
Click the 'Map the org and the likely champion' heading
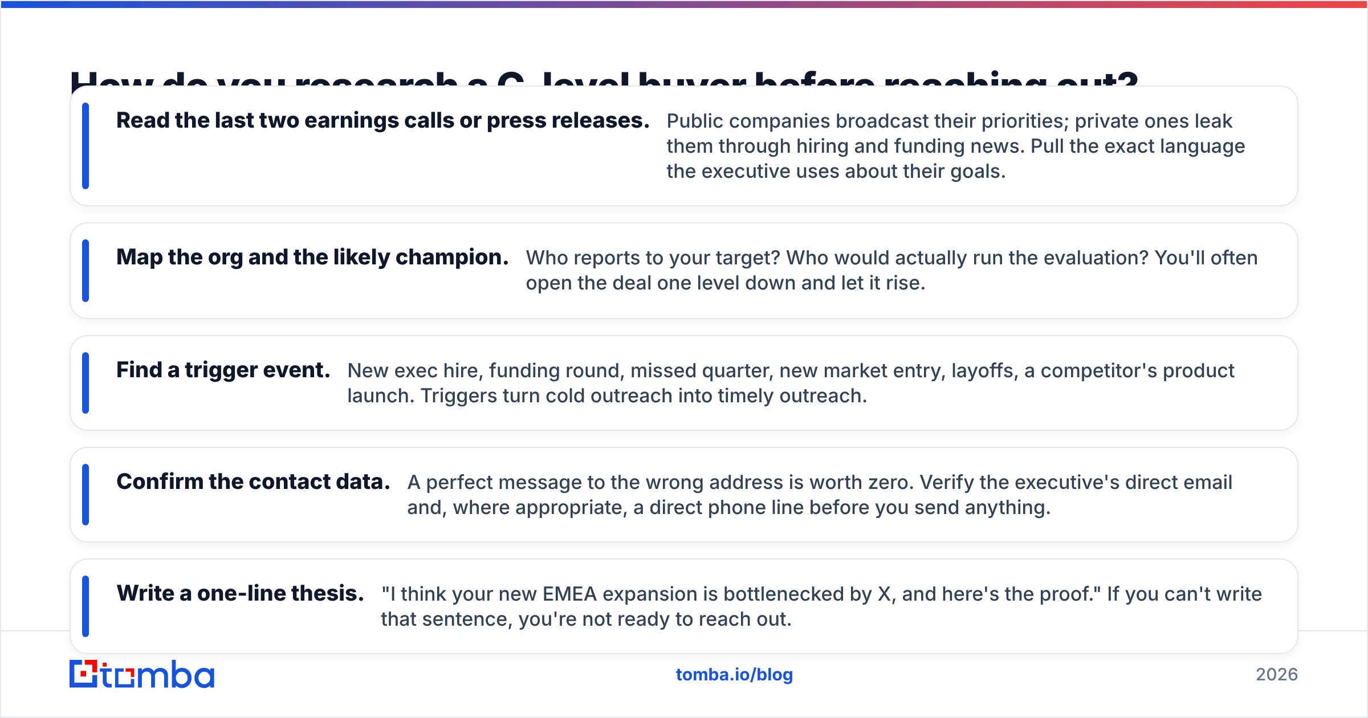(312, 258)
